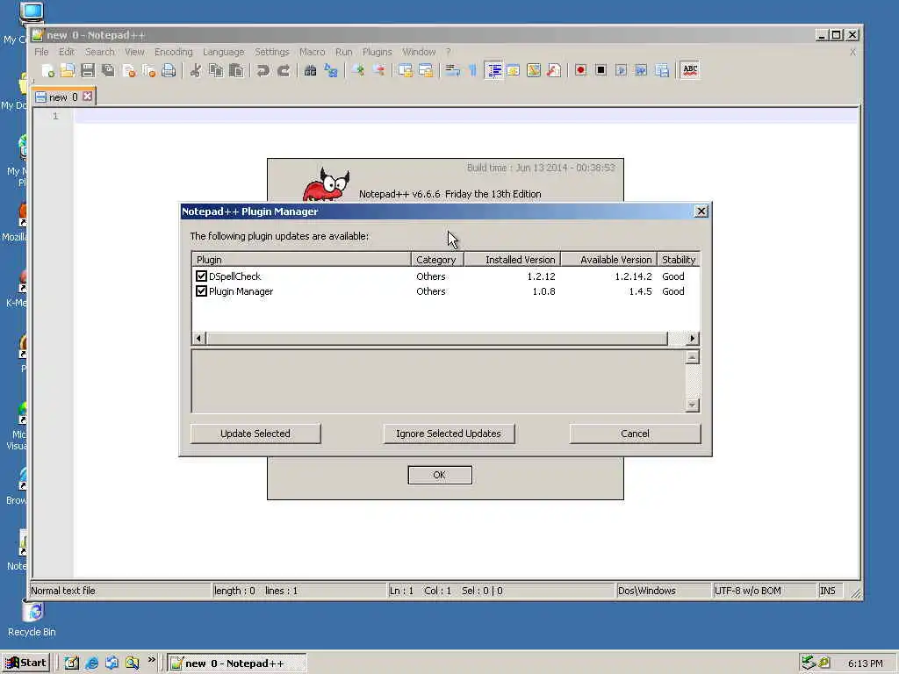Viewport: 899px width, 674px height.
Task: Click the plugin list right scroll arrow
Action: (x=692, y=338)
